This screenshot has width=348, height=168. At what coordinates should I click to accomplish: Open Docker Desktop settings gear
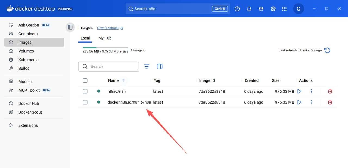(273, 9)
